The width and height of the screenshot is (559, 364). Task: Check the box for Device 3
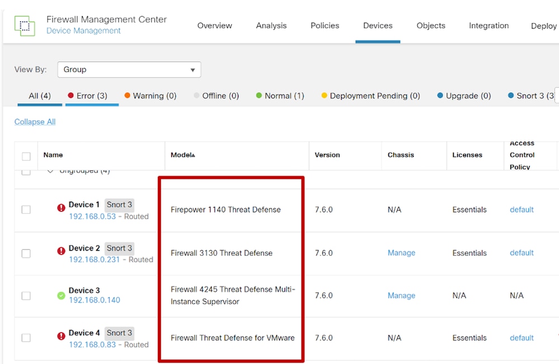[26, 296]
